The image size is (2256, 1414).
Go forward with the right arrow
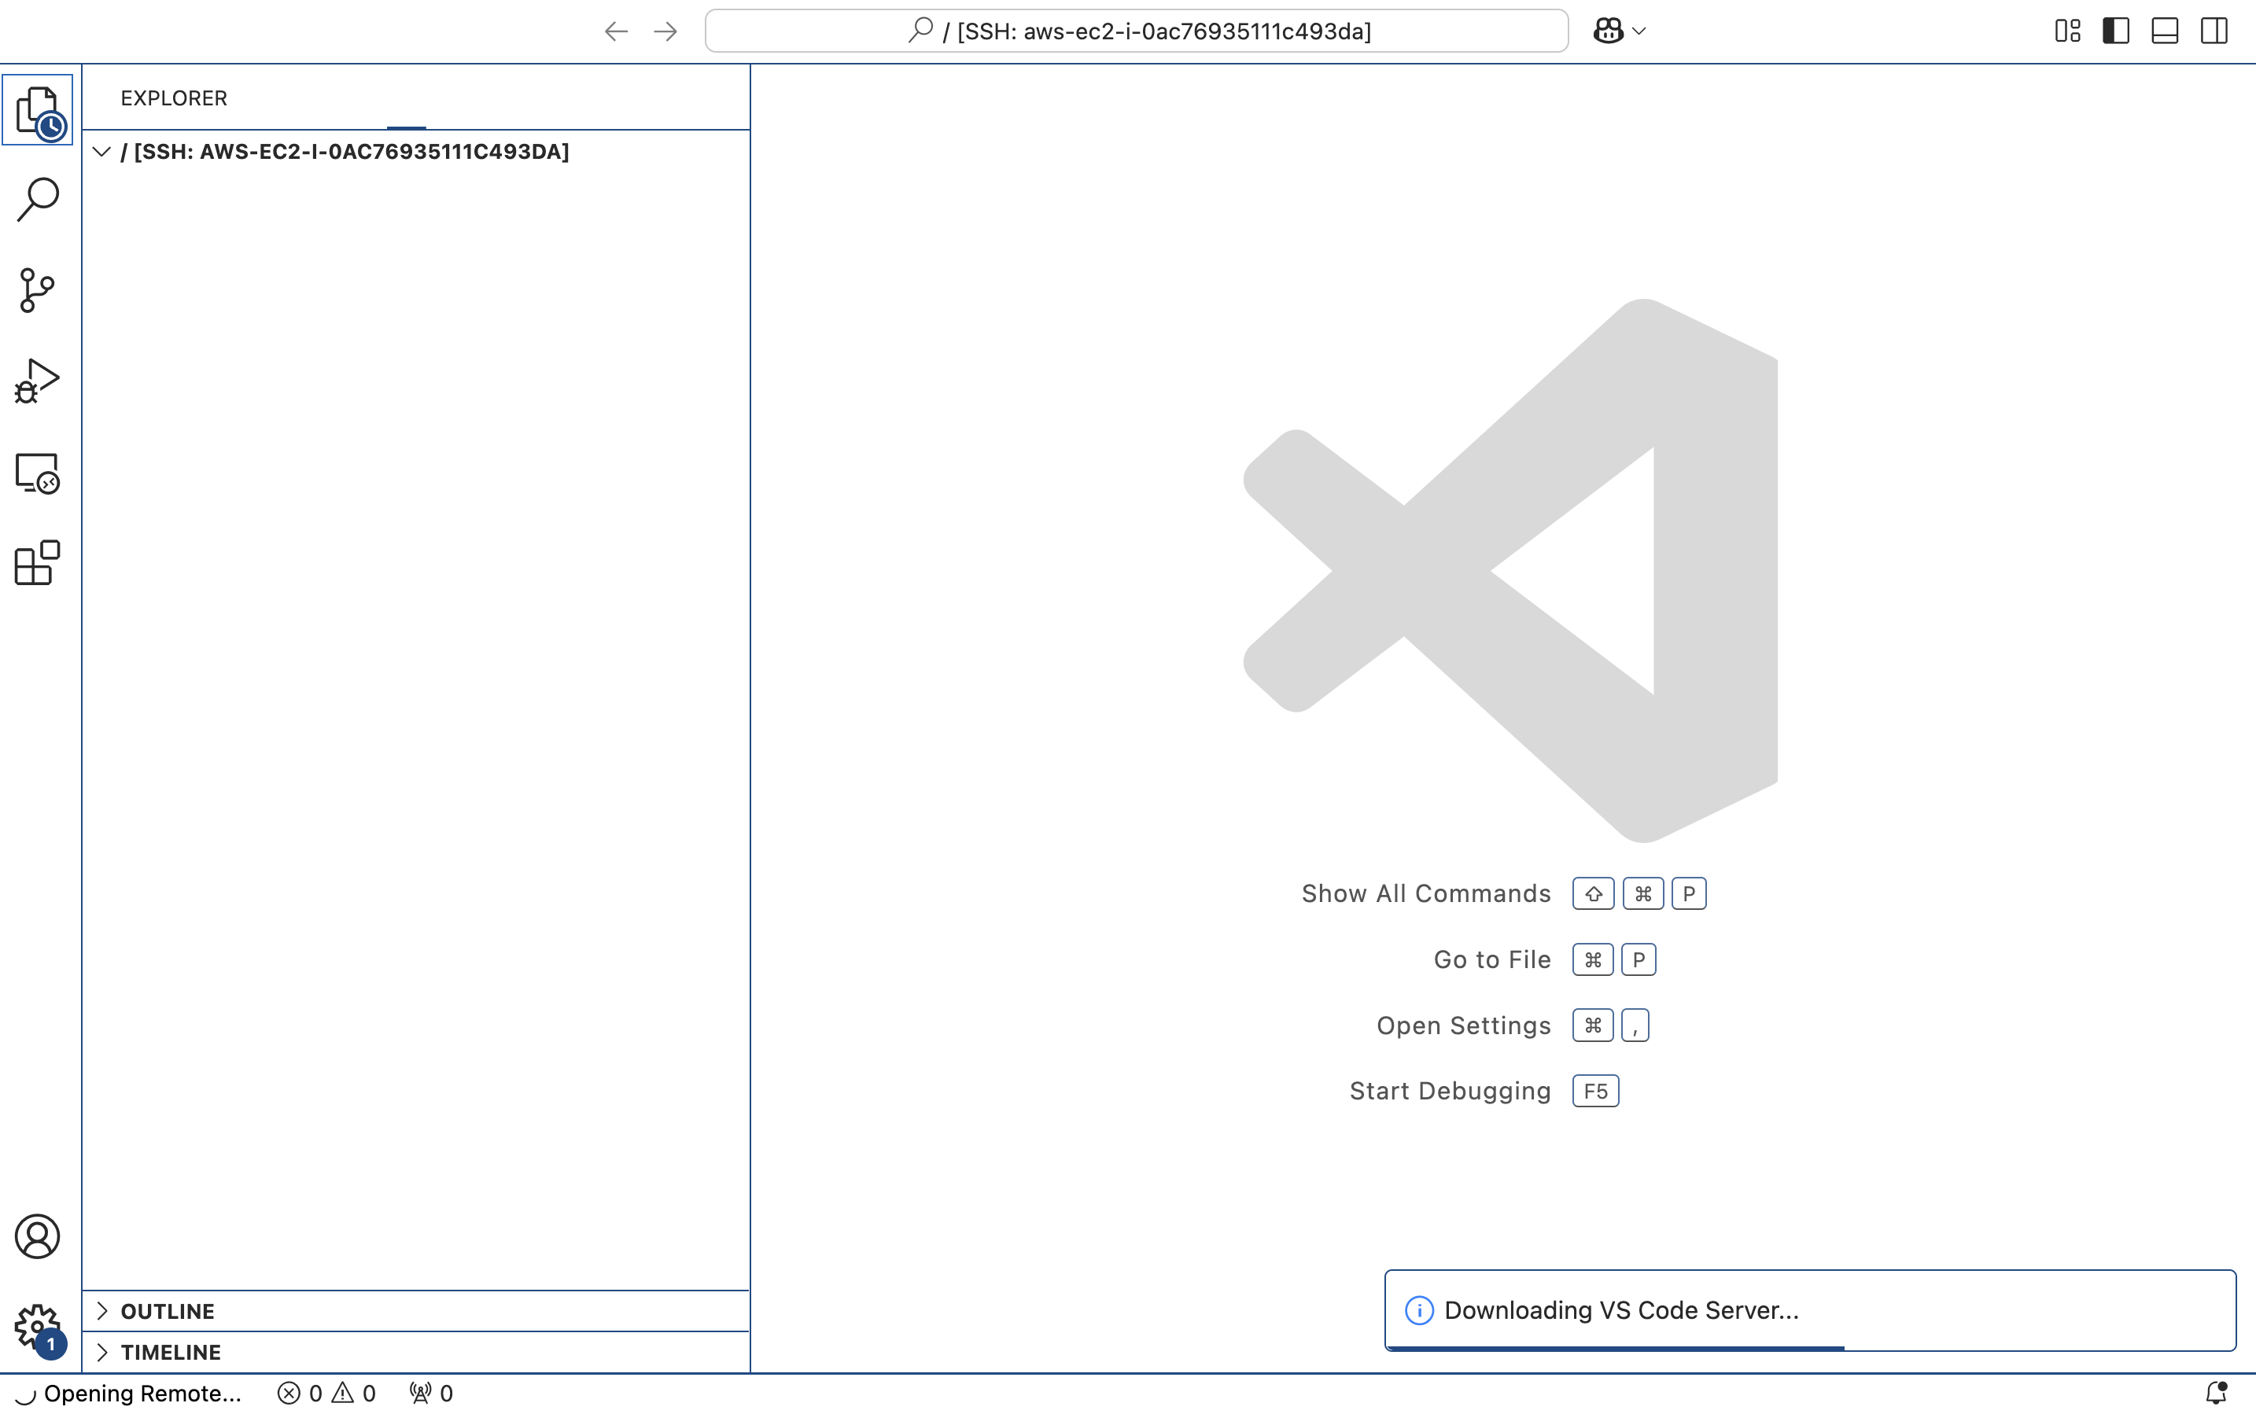pos(666,31)
